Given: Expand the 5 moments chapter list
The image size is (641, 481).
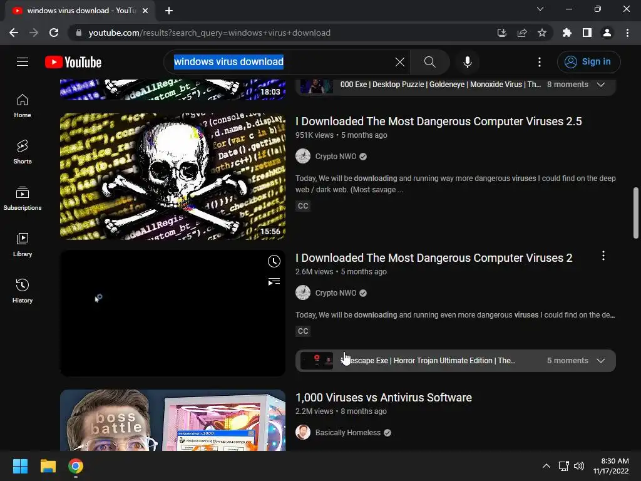Looking at the screenshot, I should click(600, 360).
